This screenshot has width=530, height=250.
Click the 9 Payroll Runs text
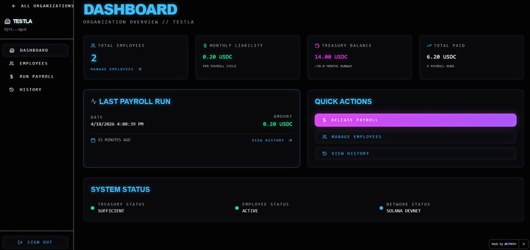pos(441,66)
